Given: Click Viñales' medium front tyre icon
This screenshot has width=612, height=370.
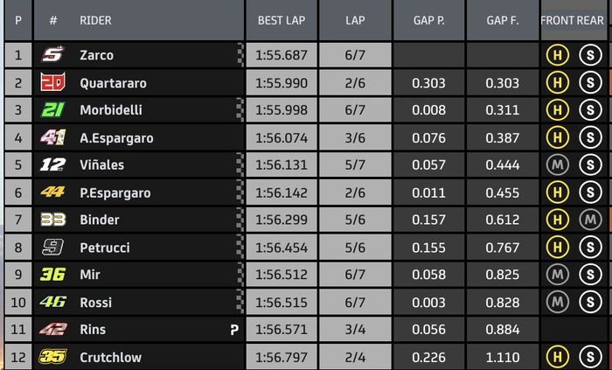Looking at the screenshot, I should pyautogui.click(x=558, y=164).
